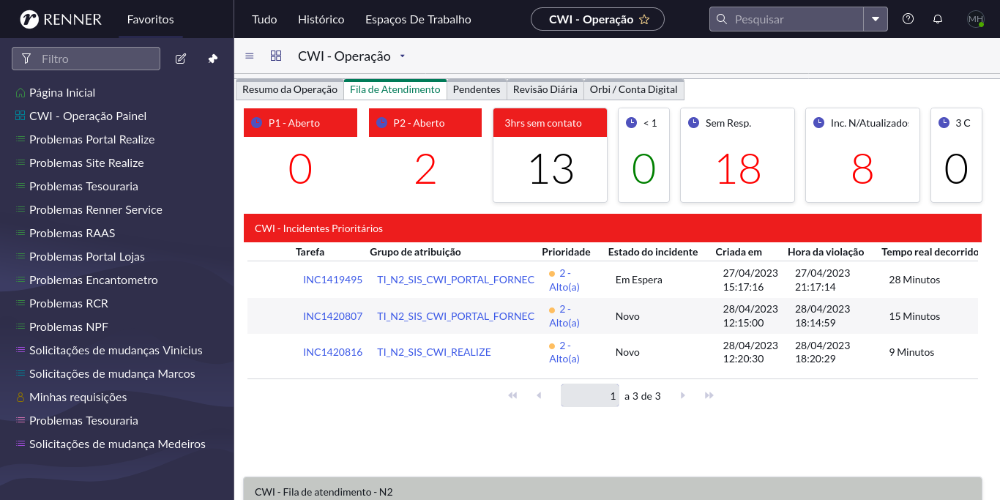Open priority 2 - Alto(a) link for INC1419495
The width and height of the screenshot is (1000, 500).
pyautogui.click(x=564, y=280)
